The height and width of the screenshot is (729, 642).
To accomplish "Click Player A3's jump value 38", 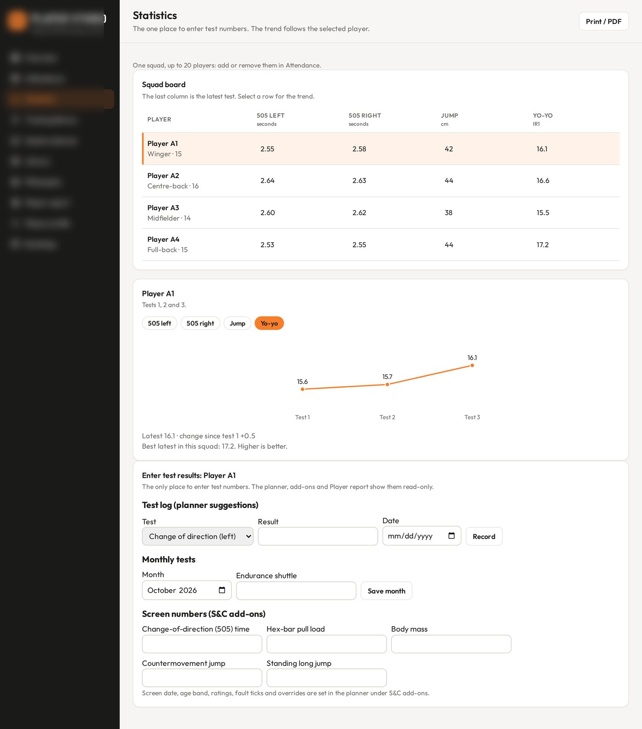I will tap(448, 213).
